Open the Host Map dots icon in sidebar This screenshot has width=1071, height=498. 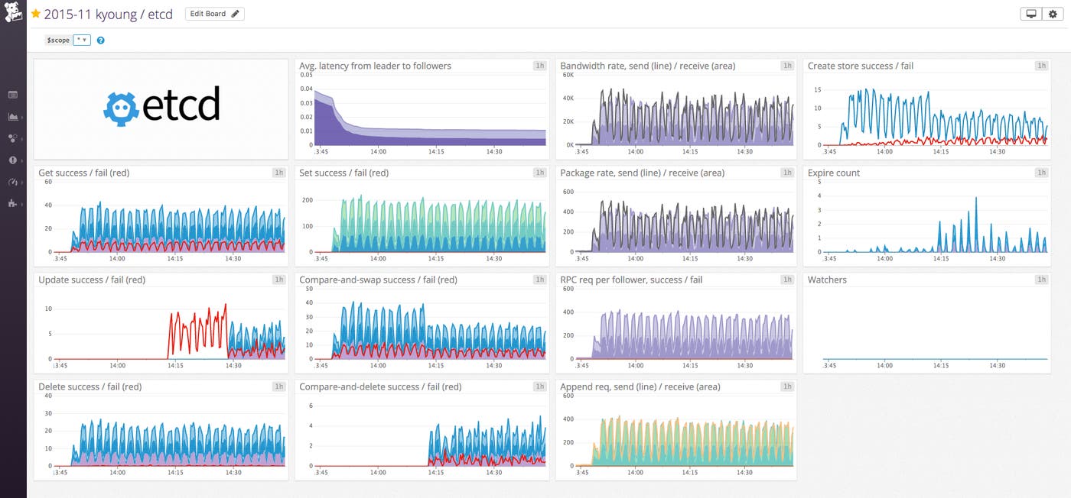(x=11, y=138)
